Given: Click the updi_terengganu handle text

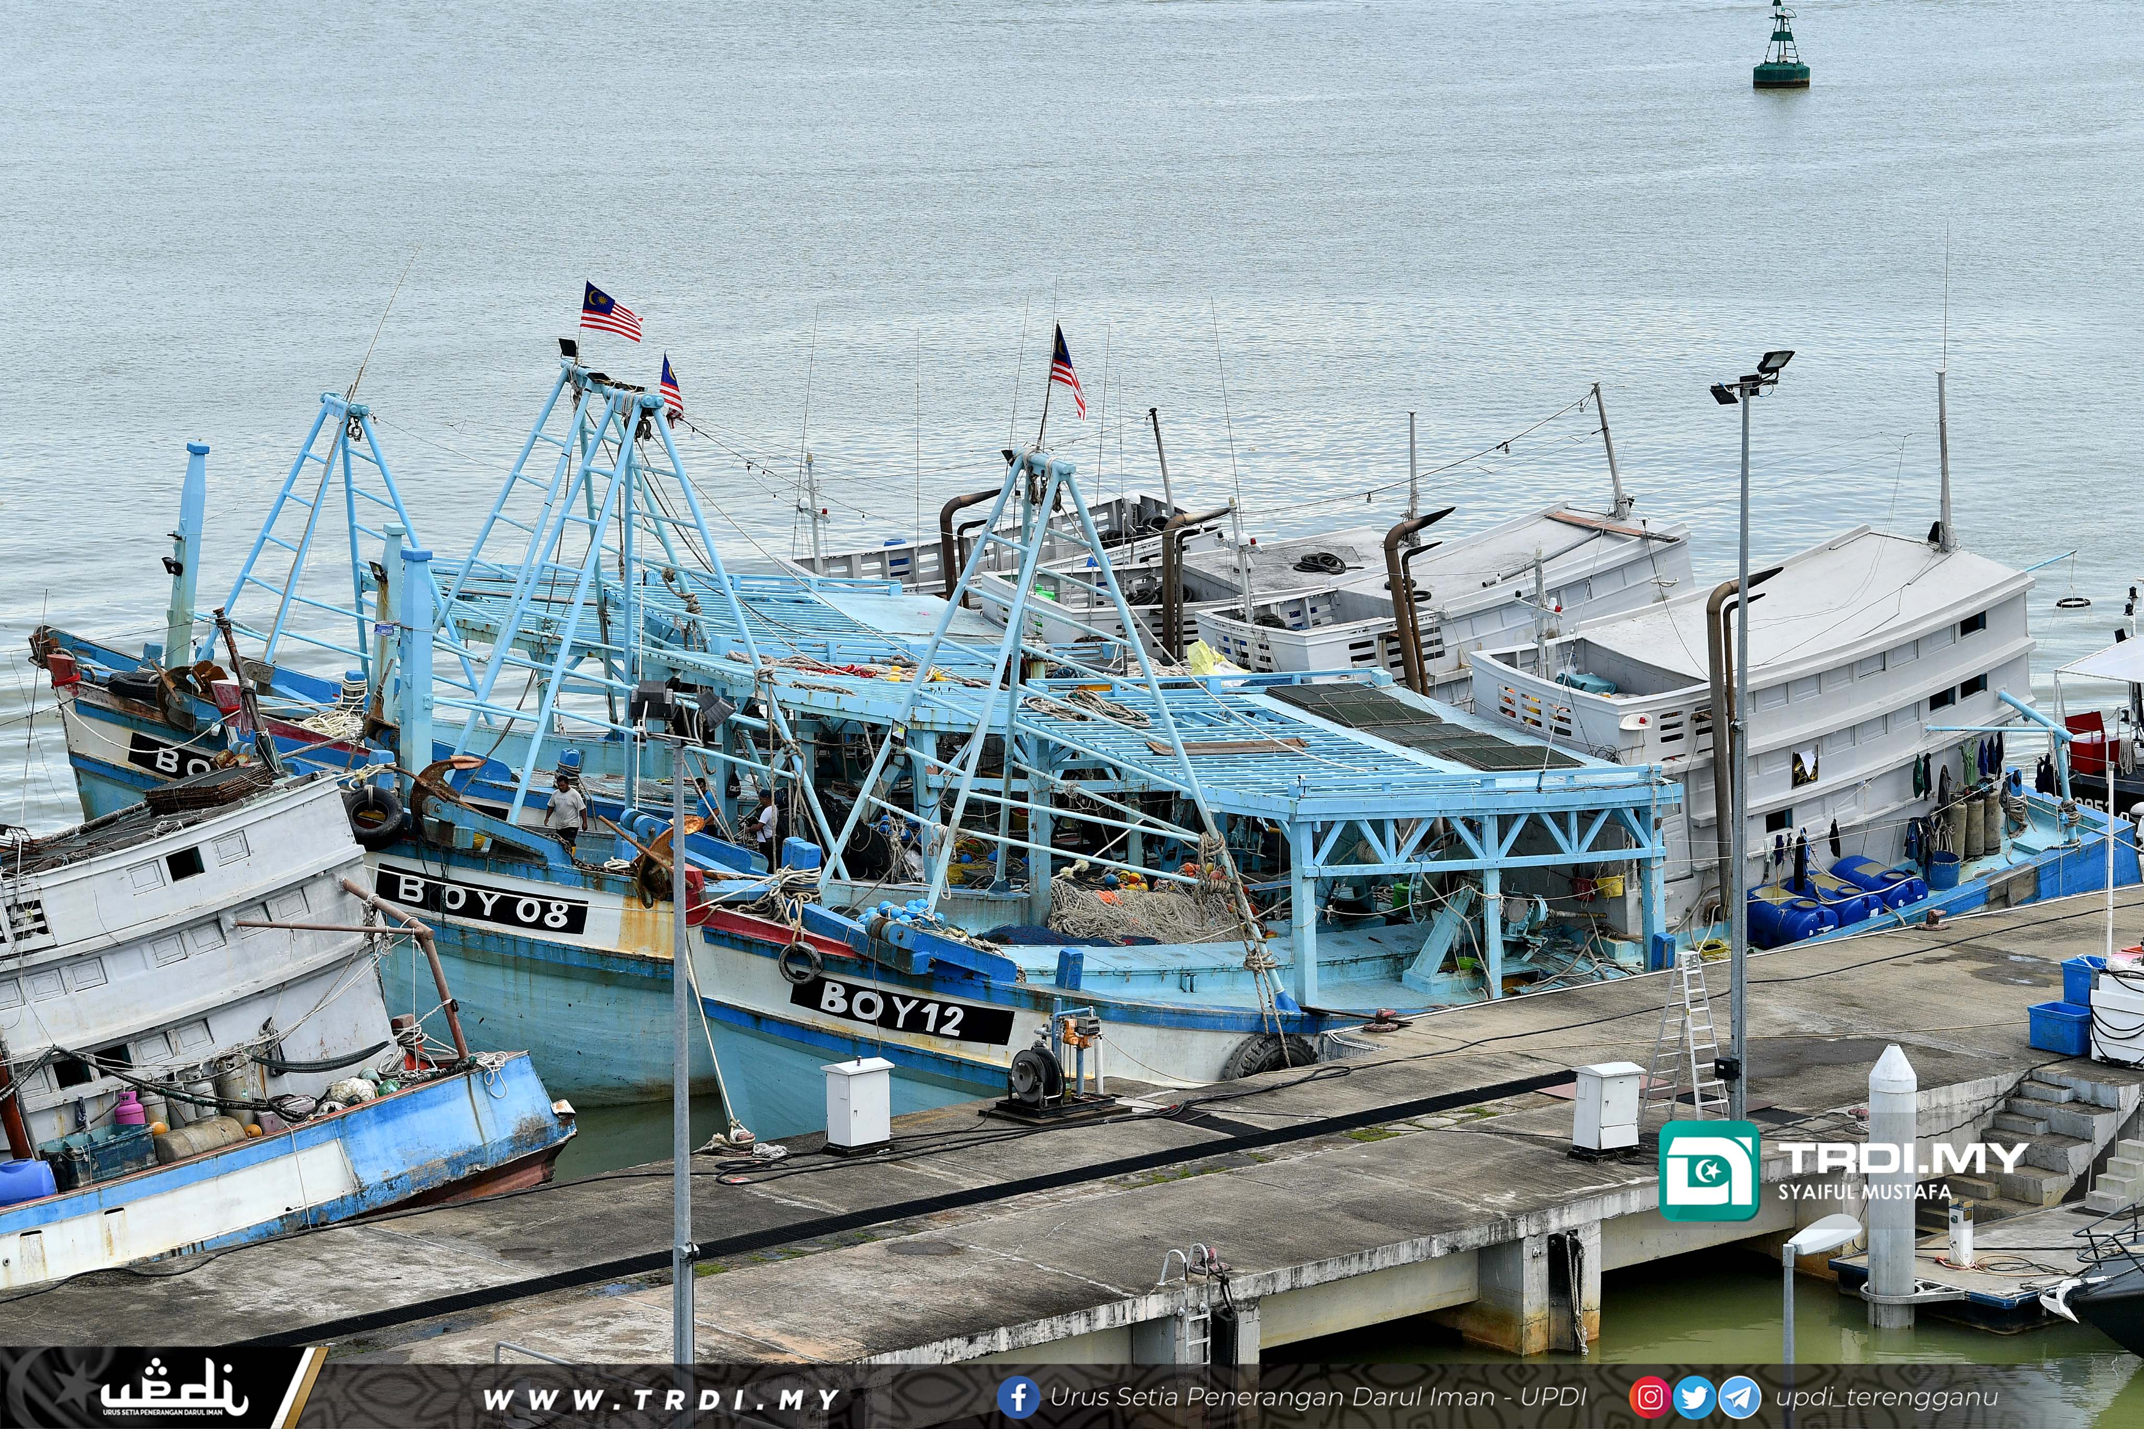Looking at the screenshot, I should tap(1887, 1397).
